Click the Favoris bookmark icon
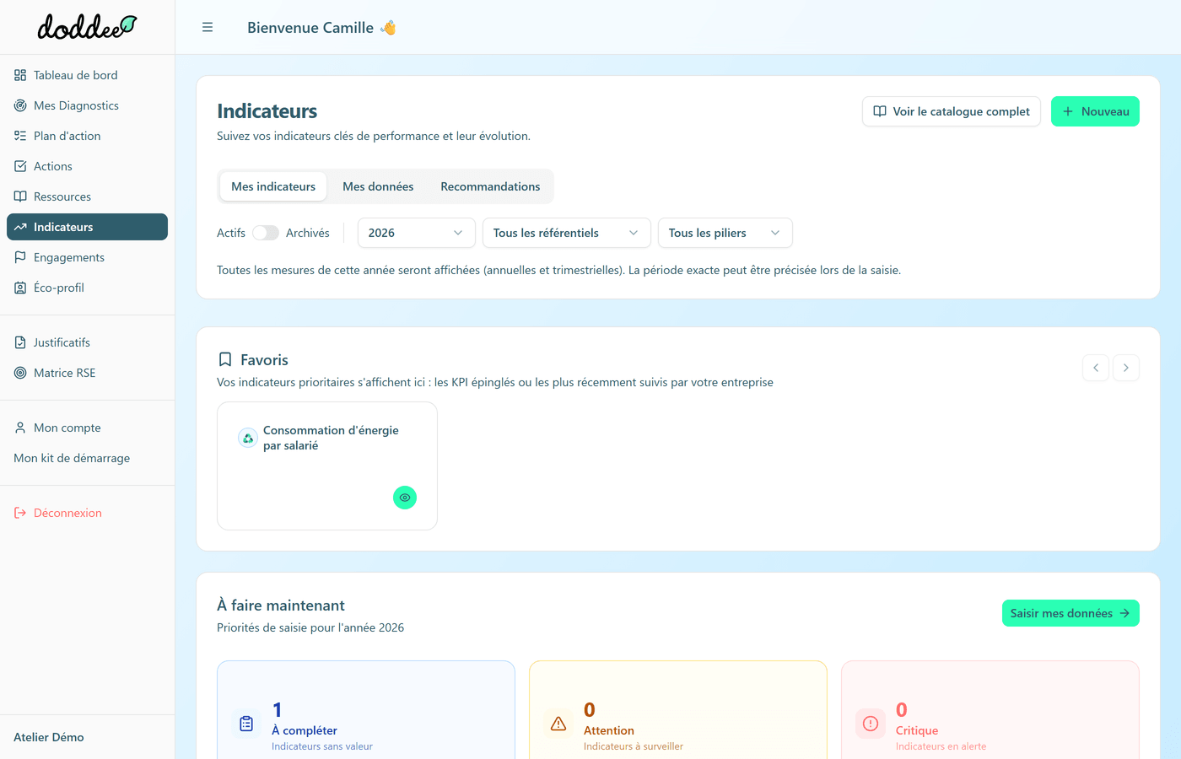This screenshot has width=1181, height=759. tap(225, 360)
